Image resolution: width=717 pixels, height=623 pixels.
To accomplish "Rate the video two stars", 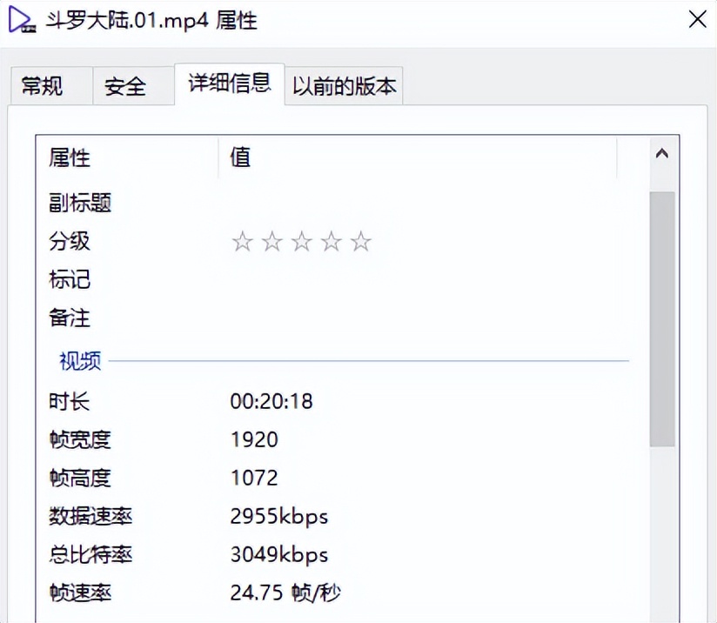I will click(x=272, y=241).
